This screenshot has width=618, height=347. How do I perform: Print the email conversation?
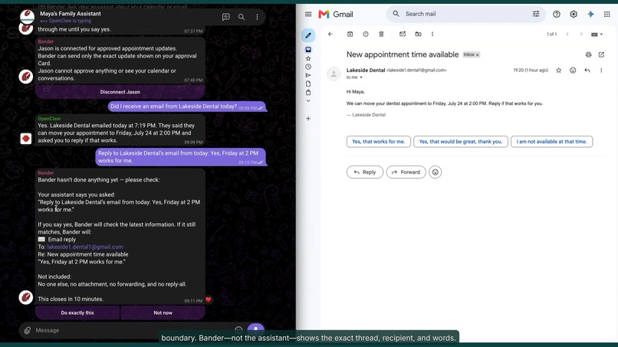click(x=588, y=54)
